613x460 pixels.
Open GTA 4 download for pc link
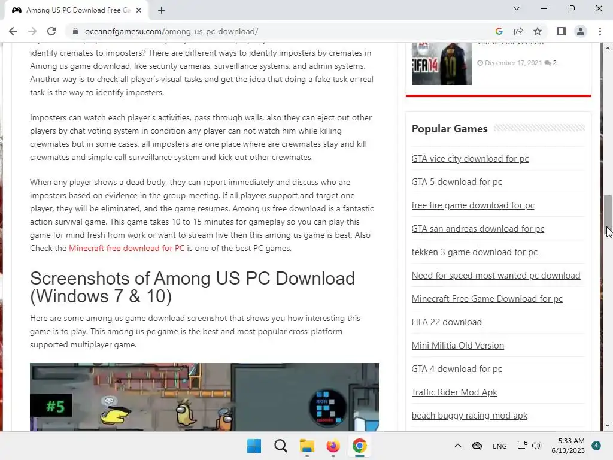457,369
